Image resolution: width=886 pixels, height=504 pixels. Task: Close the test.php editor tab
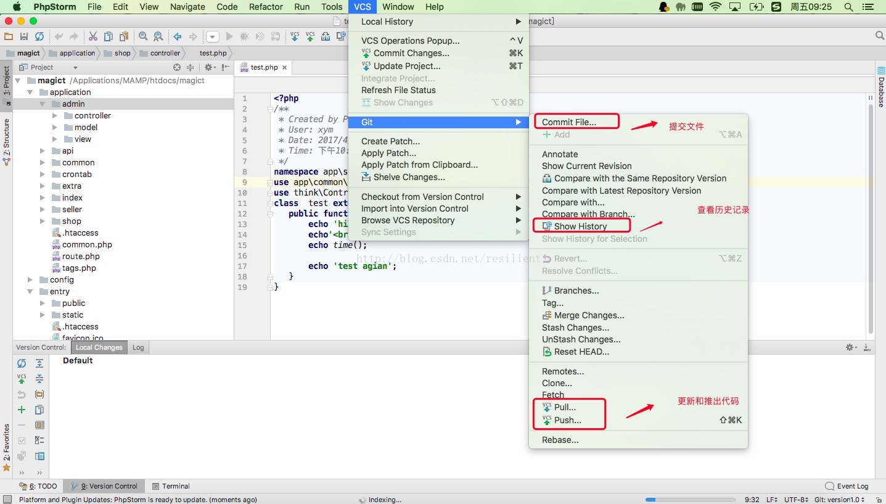(284, 67)
